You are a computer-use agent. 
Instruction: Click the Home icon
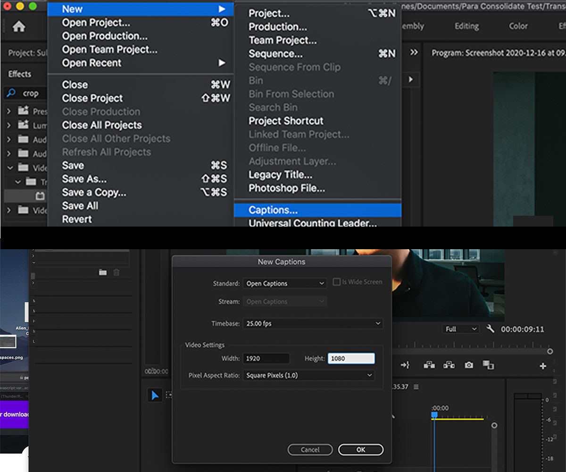pyautogui.click(x=19, y=27)
